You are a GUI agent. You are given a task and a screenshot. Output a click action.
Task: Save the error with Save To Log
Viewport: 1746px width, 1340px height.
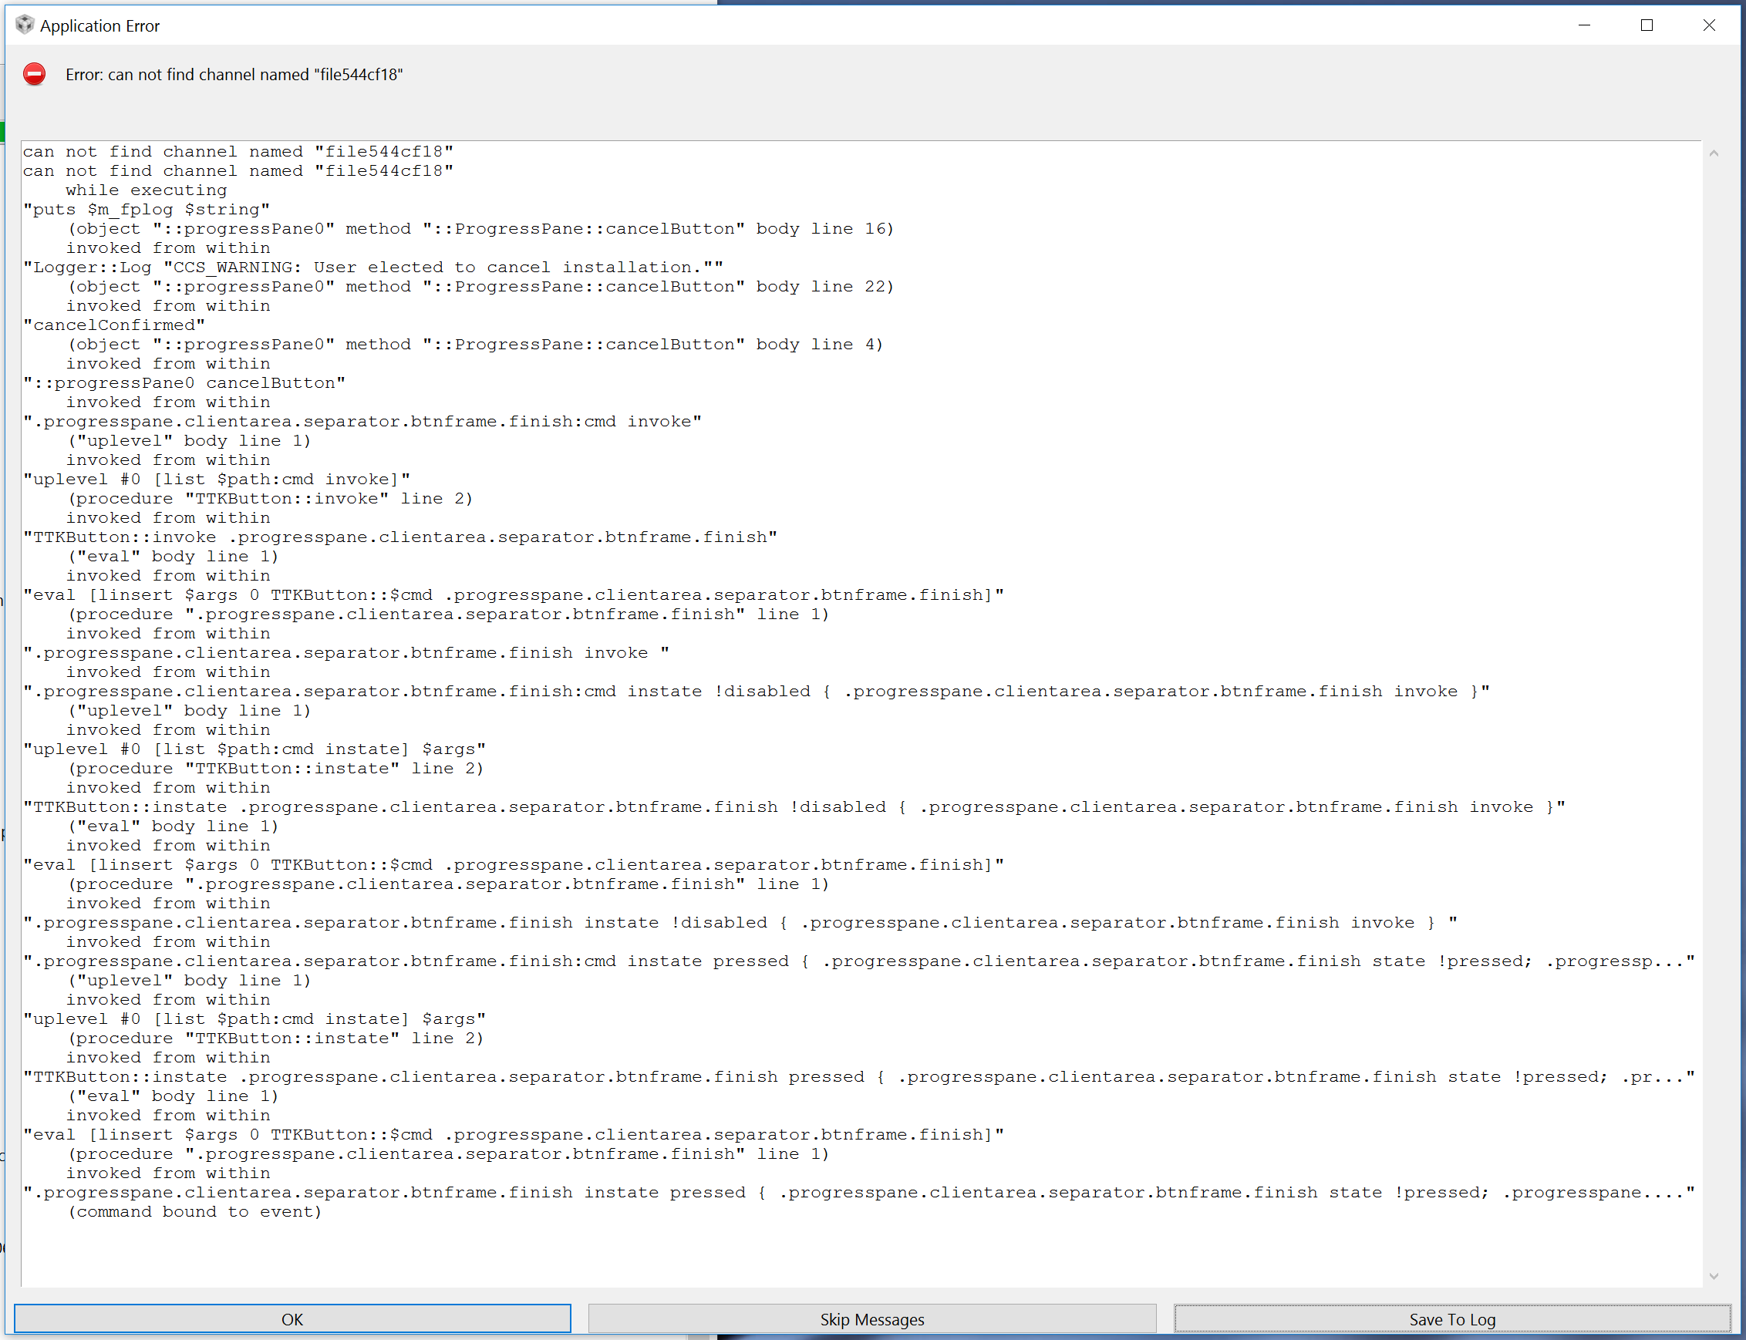pos(1451,1319)
